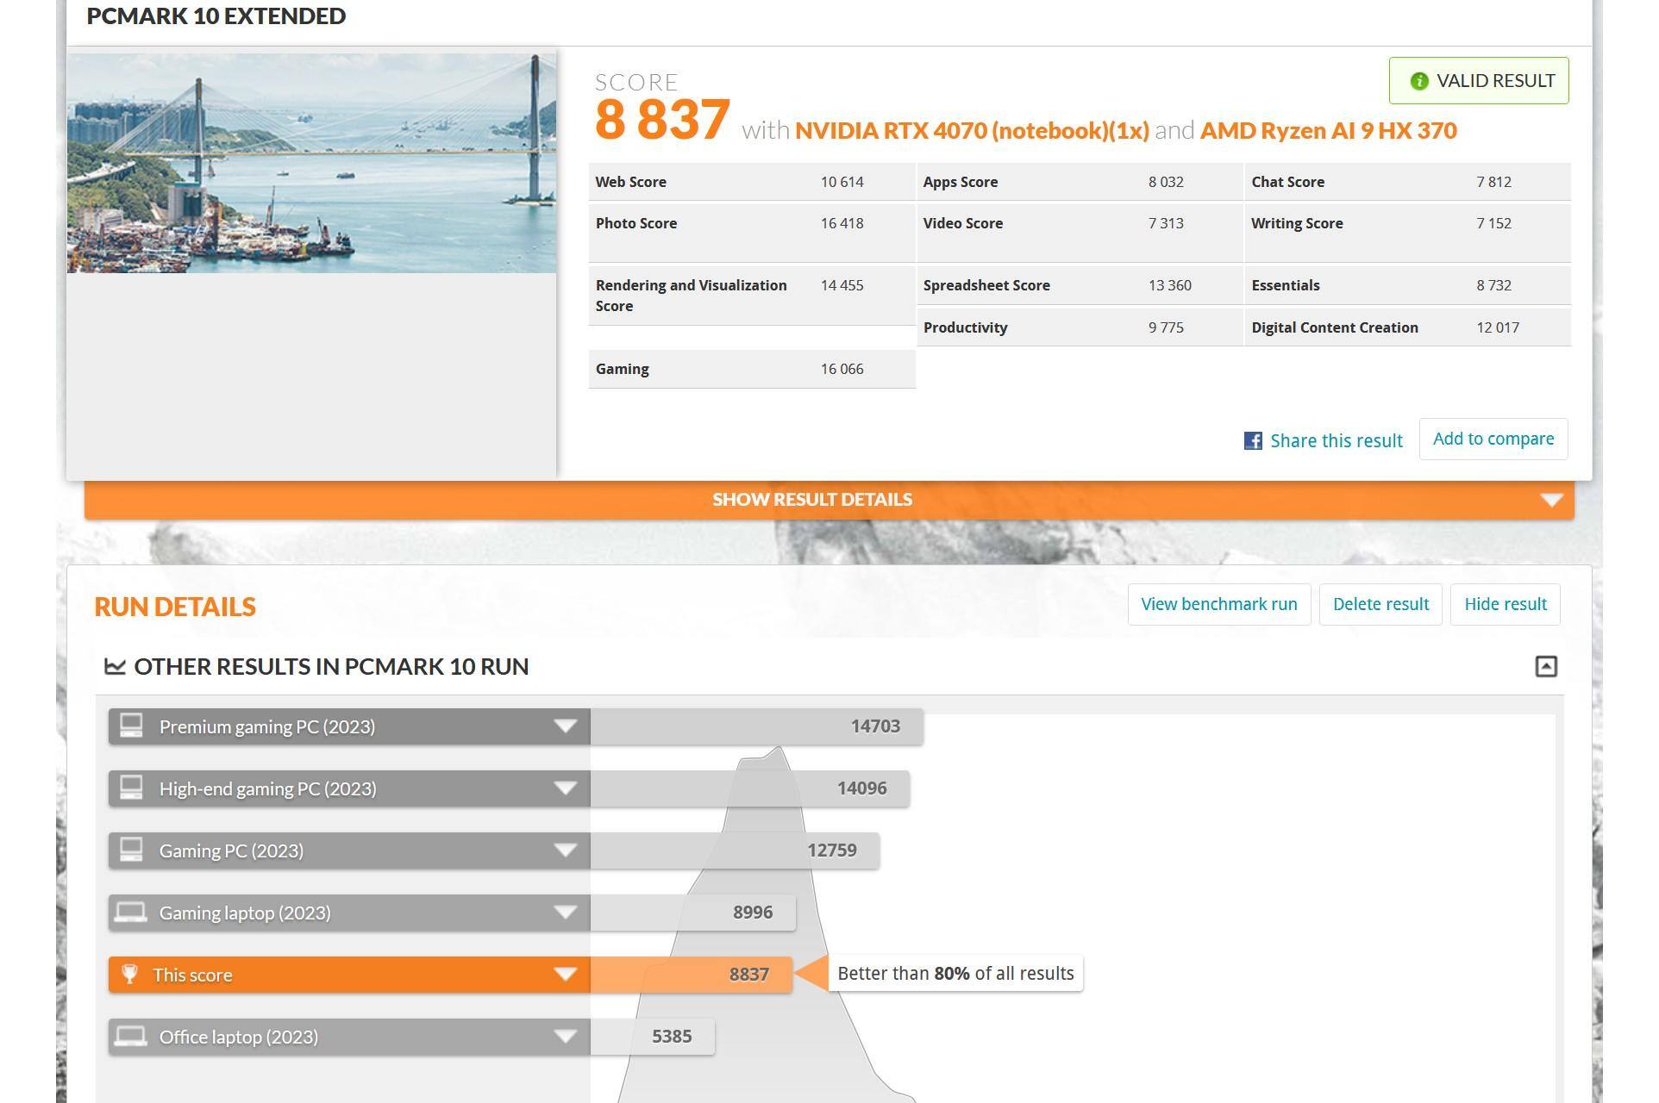Expand the Office laptop (2023) dropdown arrow
Viewport: 1659px width, 1103px height.
click(566, 1036)
